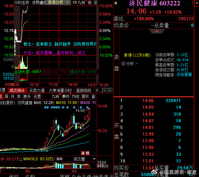Screen dimensions: 199x177
Task: Click the 委比 +100.00% value
Action: click(x=144, y=19)
